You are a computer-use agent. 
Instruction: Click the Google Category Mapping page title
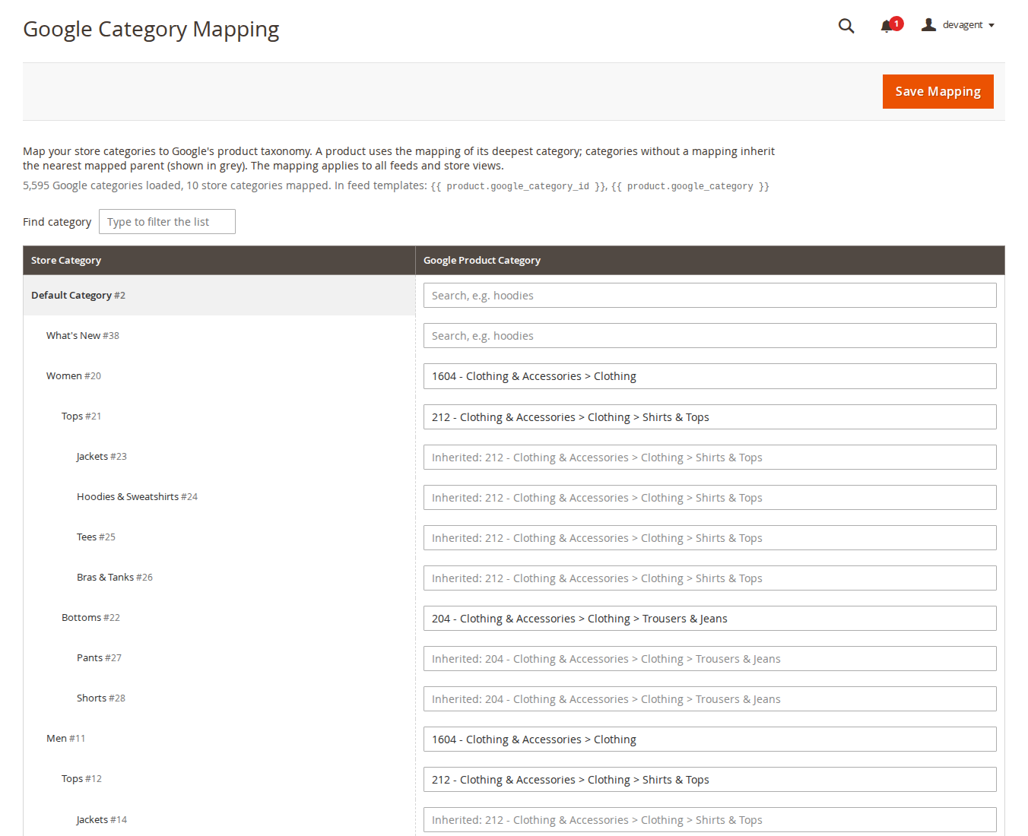151,29
